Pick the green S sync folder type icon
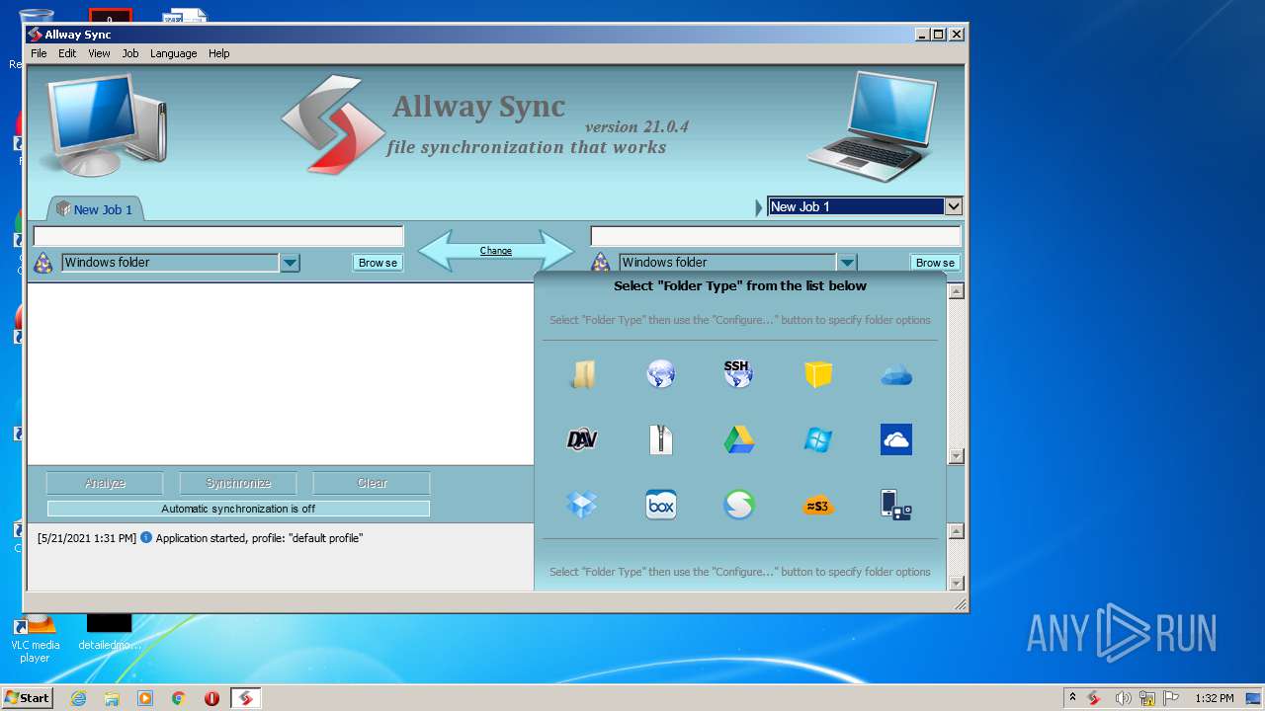 [738, 505]
